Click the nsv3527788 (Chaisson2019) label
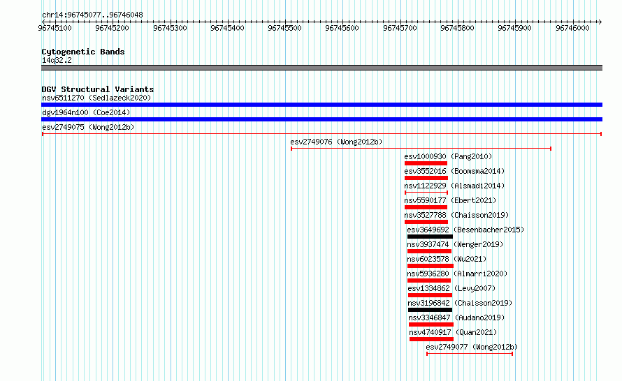This screenshot has height=381, width=622. point(456,215)
